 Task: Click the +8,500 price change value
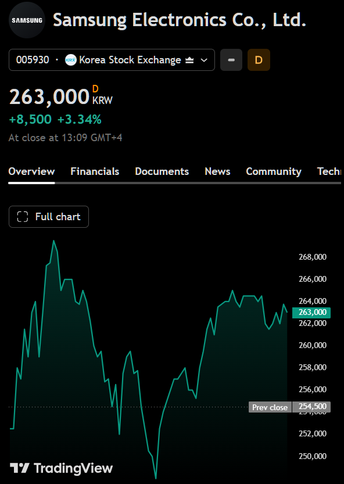[x=30, y=119]
